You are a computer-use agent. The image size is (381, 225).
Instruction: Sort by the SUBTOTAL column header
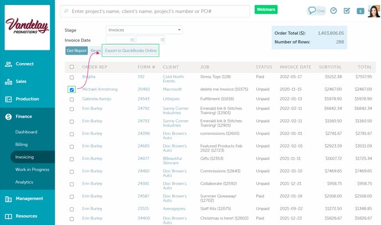(330, 67)
